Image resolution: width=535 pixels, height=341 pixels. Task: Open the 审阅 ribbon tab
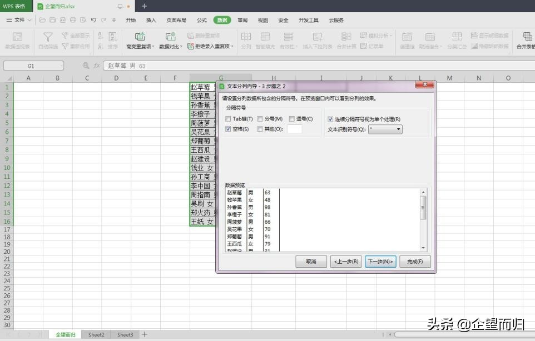click(242, 20)
